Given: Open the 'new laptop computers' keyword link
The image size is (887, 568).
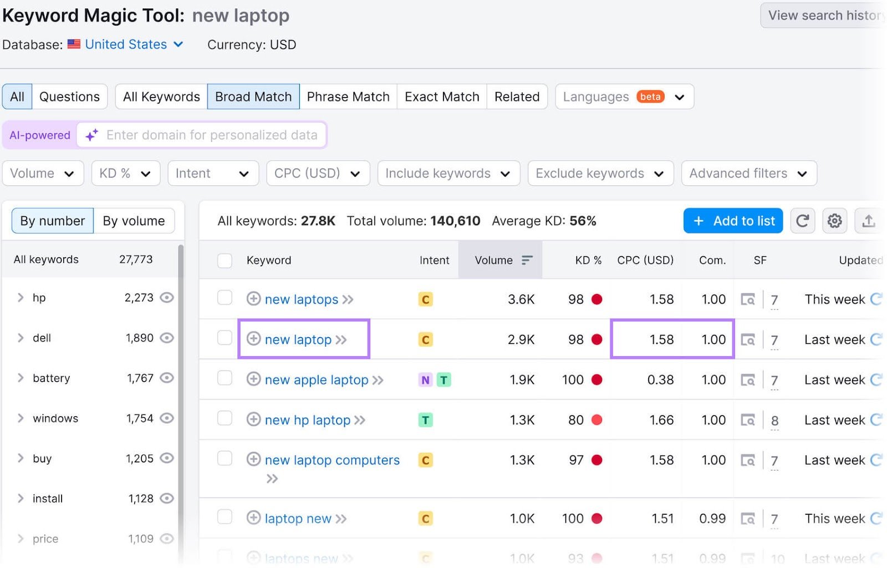Looking at the screenshot, I should pos(332,460).
